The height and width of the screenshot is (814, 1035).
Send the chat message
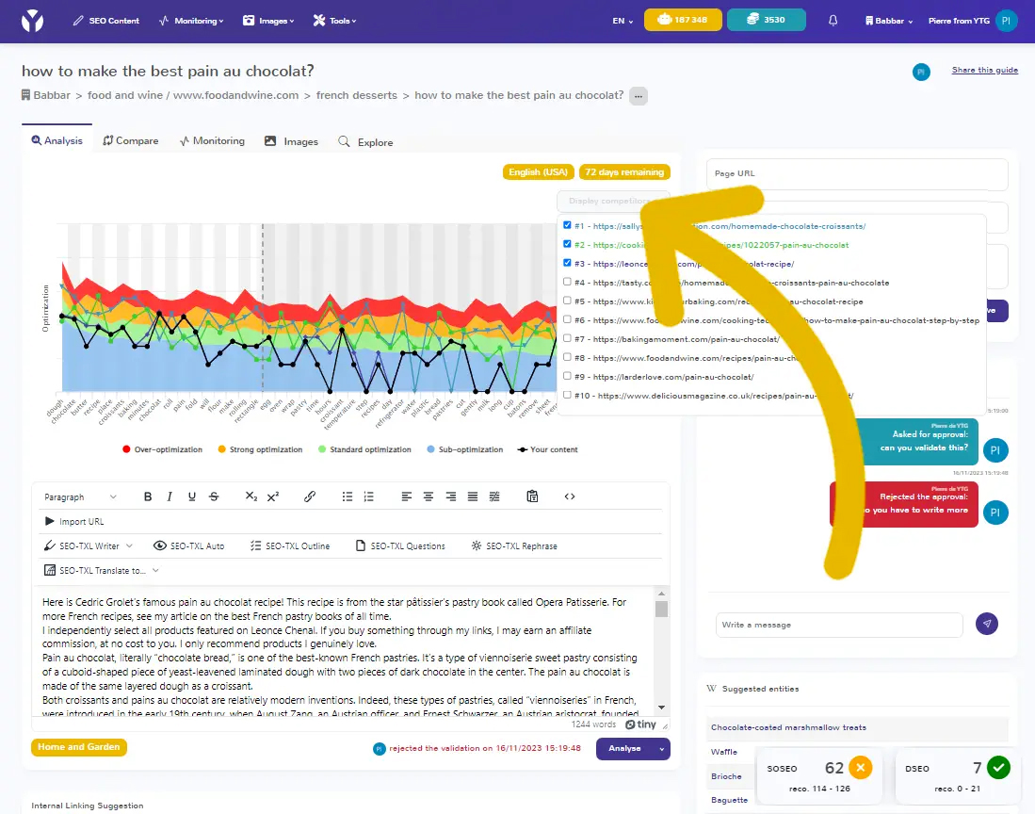[x=987, y=624]
